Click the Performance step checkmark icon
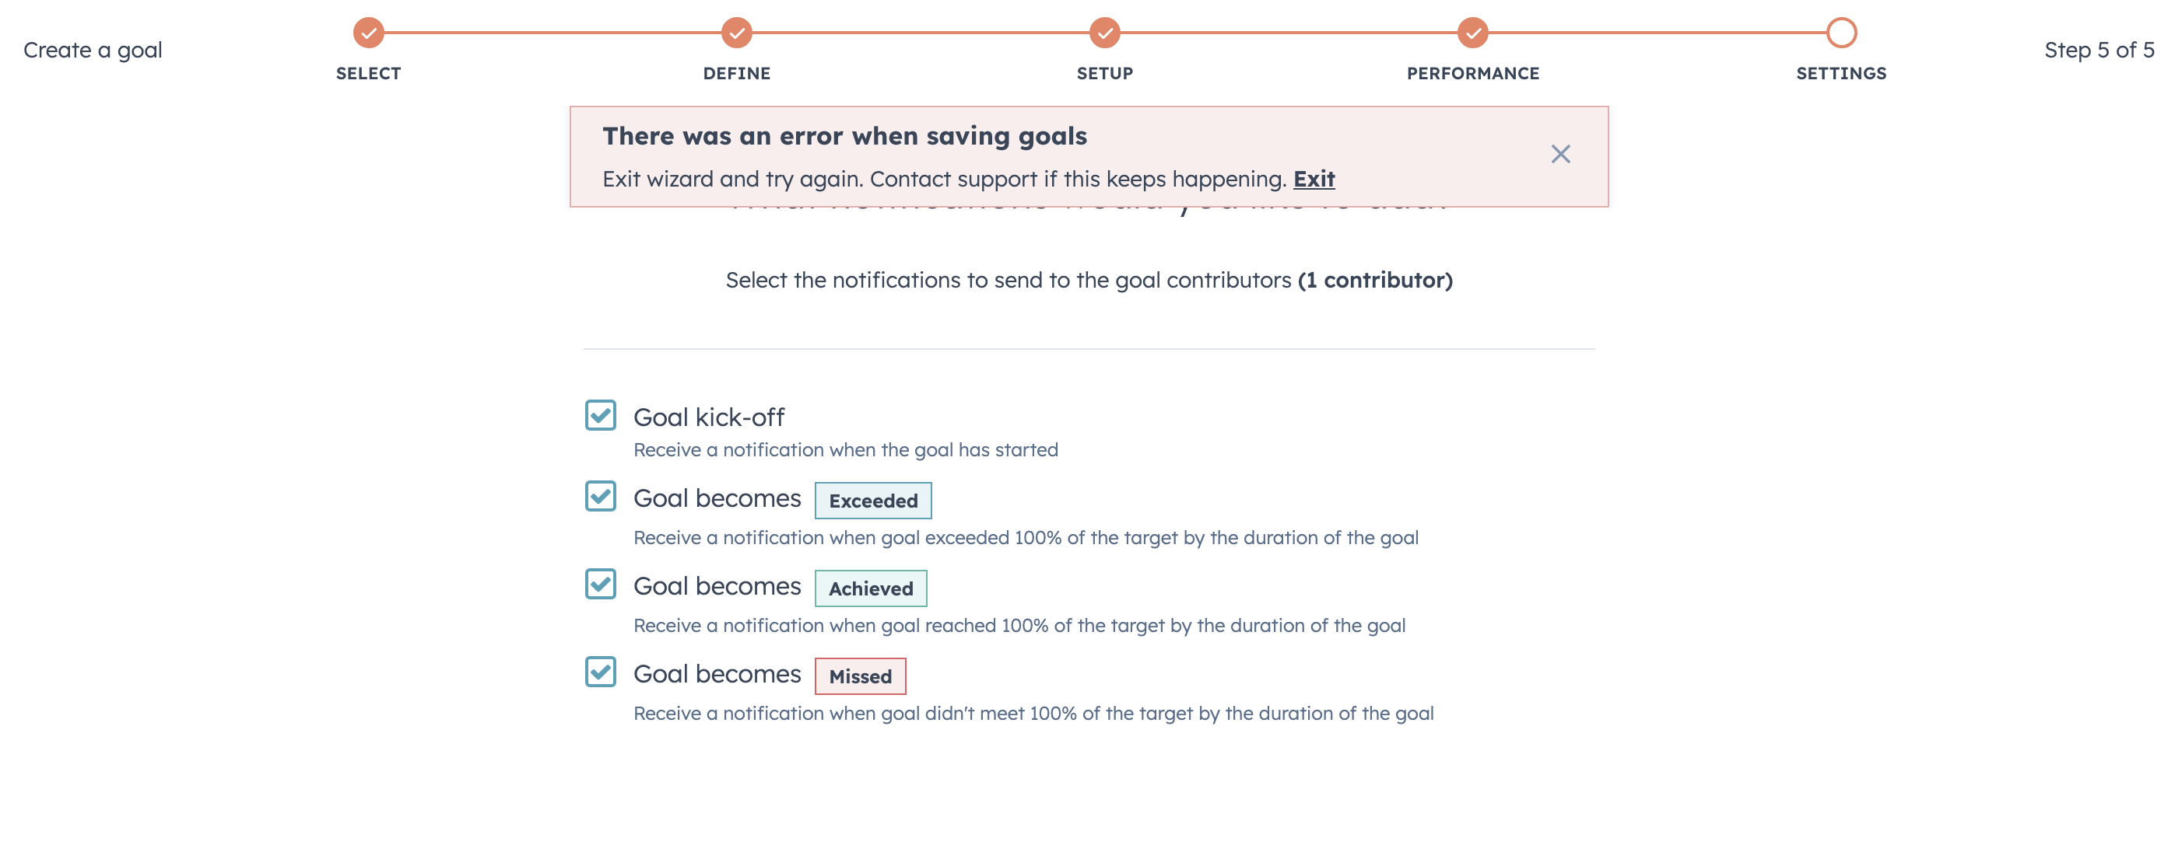 click(x=1472, y=34)
